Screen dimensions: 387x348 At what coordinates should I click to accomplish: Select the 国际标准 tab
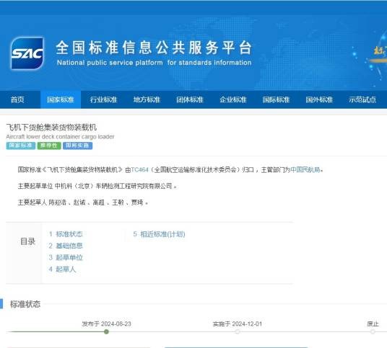(276, 99)
